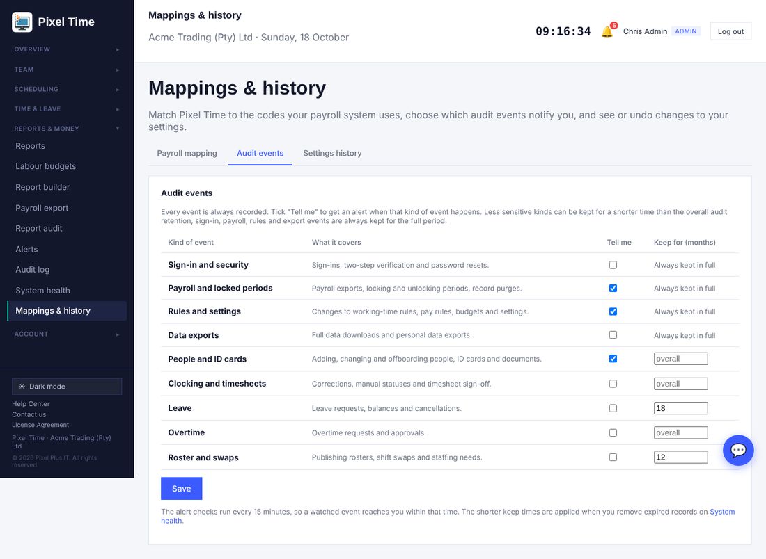Navigate to Payroll export
766x559 pixels.
(67, 208)
